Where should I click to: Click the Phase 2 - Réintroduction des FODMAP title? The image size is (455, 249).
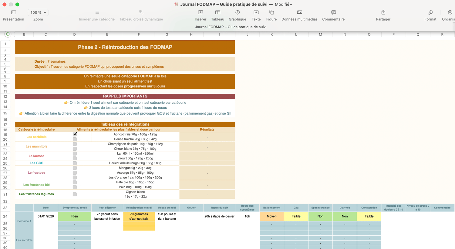(x=125, y=47)
